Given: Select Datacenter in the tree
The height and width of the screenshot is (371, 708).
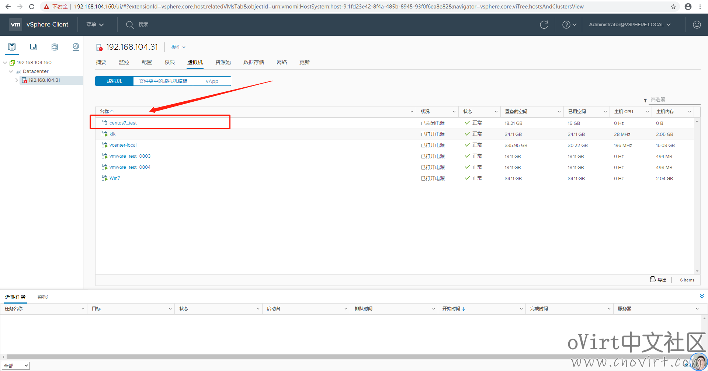Looking at the screenshot, I should [36, 71].
